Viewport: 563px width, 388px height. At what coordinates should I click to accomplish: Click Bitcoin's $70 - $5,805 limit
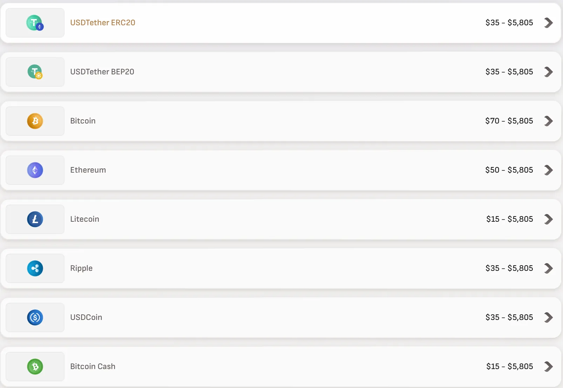509,121
